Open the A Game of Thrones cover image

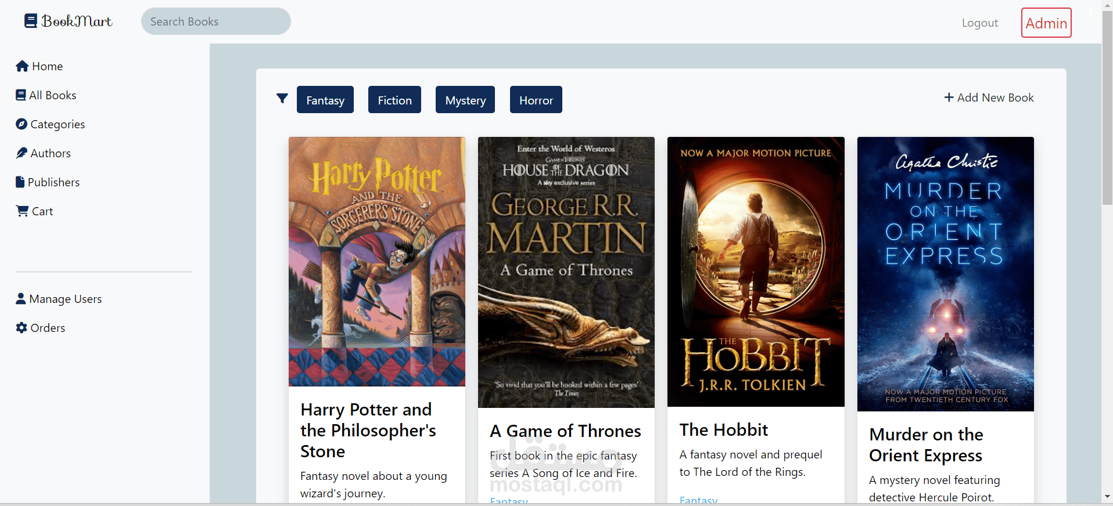pos(566,272)
